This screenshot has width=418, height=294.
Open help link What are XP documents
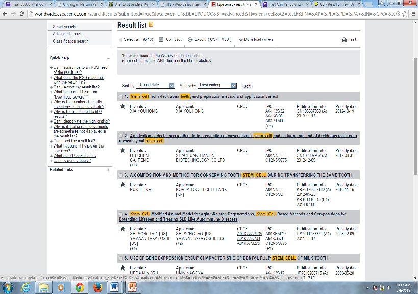pos(75,156)
